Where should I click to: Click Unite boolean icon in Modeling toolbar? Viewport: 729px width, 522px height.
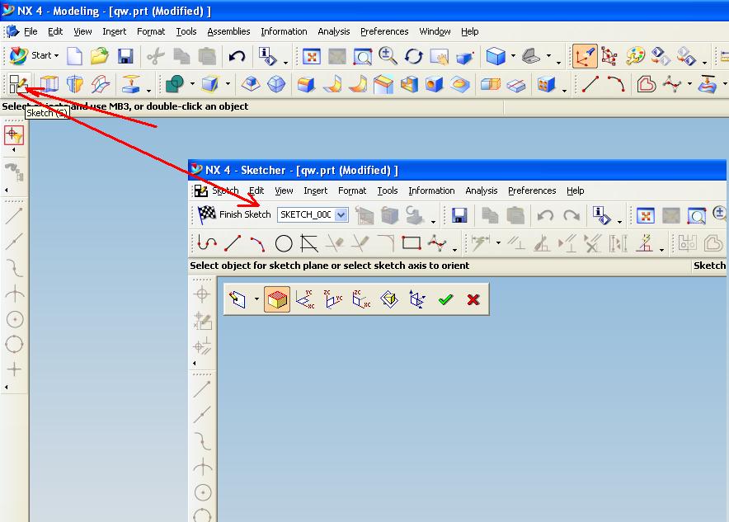[175, 84]
